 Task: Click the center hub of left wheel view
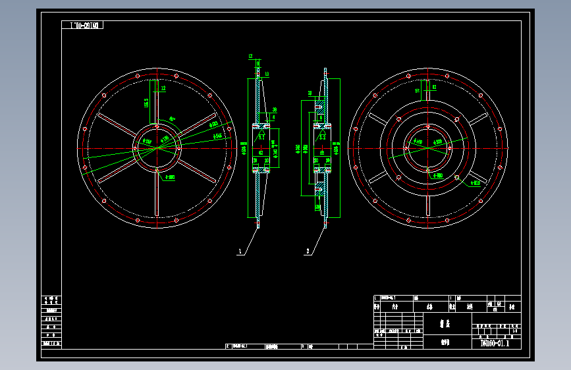point(157,148)
